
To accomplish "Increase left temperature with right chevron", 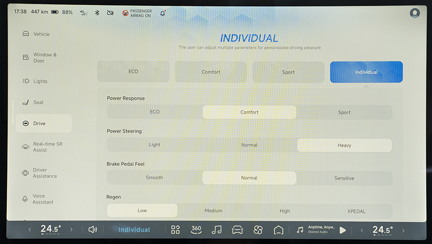I will (72, 230).
